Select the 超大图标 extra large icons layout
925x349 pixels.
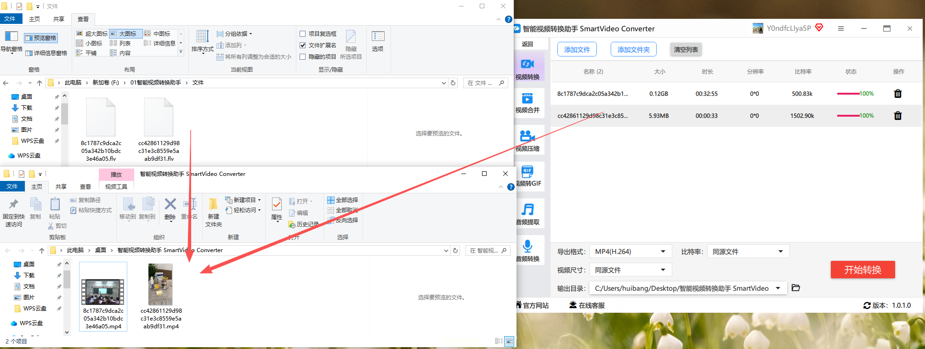pos(91,34)
